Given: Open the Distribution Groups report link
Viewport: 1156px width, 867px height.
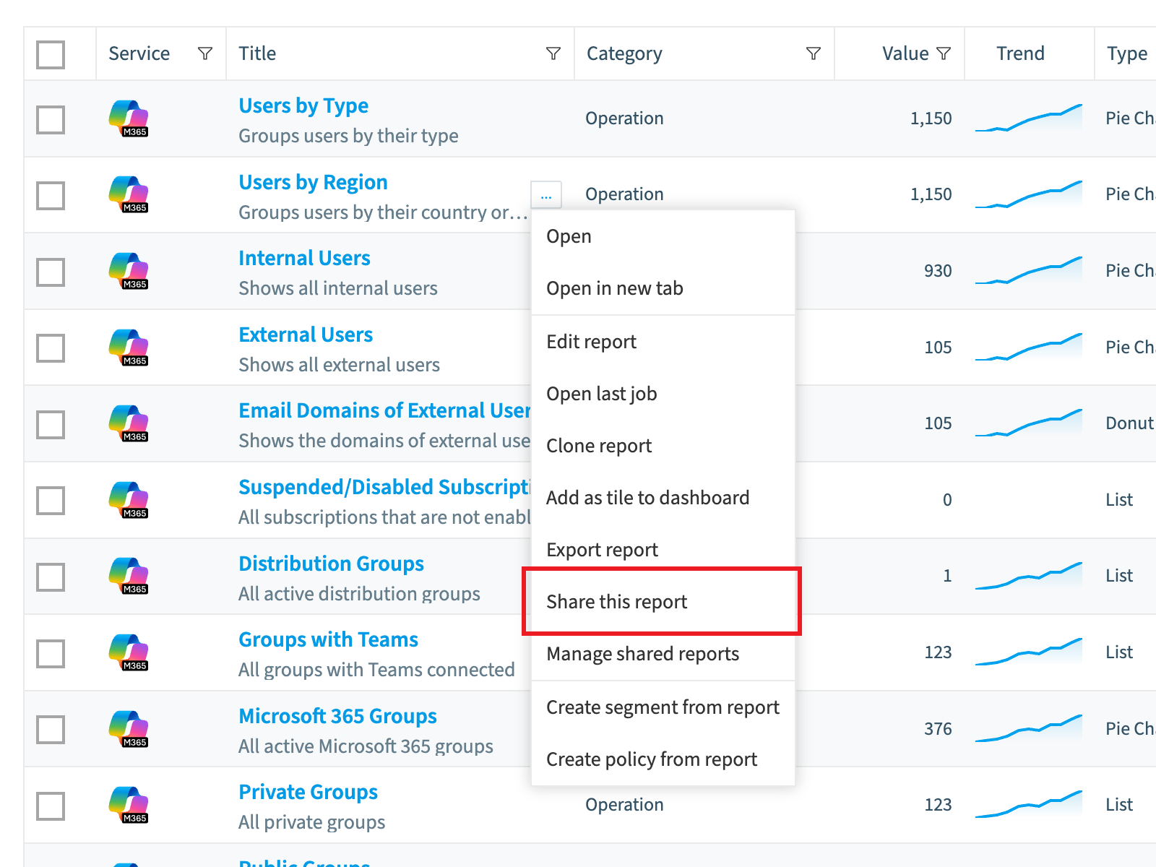Looking at the screenshot, I should (x=331, y=564).
